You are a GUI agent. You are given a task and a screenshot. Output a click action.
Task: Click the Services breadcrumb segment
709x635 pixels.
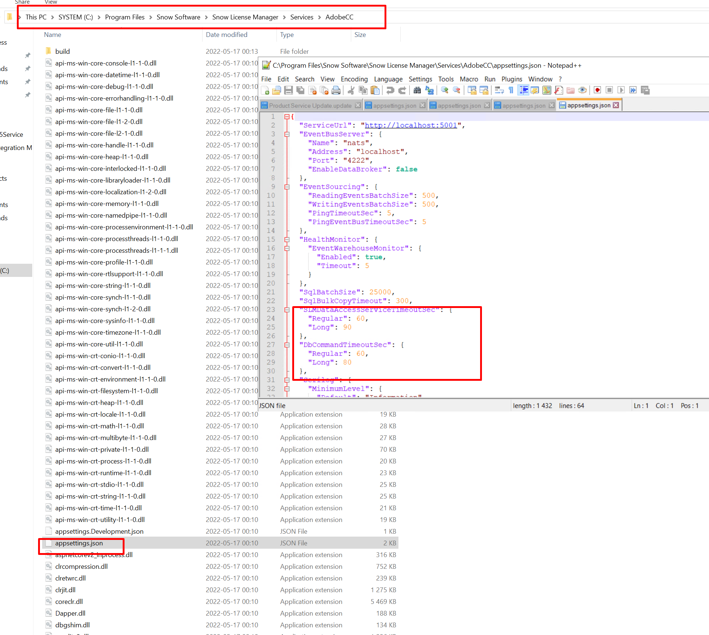click(x=302, y=17)
